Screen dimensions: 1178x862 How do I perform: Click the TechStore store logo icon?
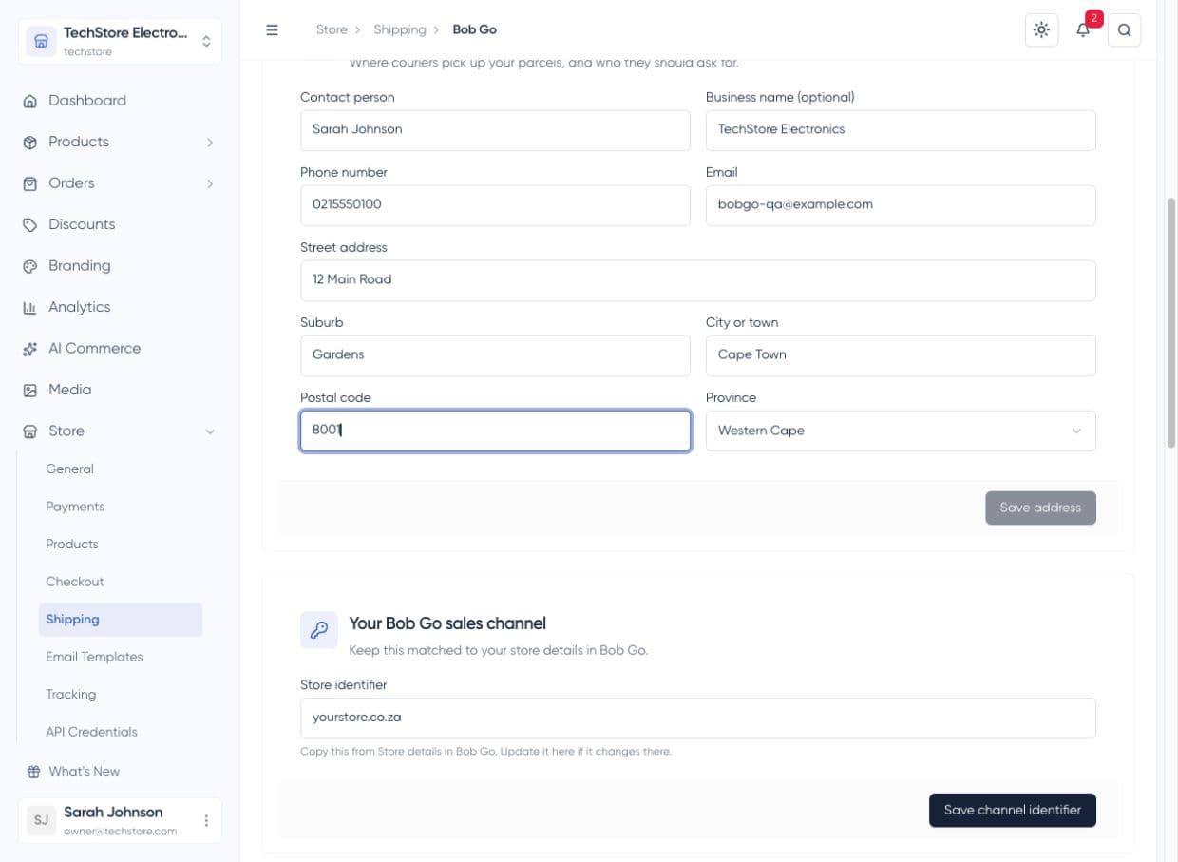(x=41, y=41)
